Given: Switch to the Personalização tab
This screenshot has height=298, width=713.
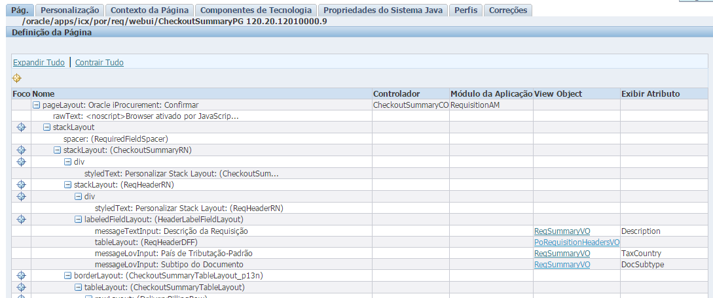Looking at the screenshot, I should click(x=69, y=10).
